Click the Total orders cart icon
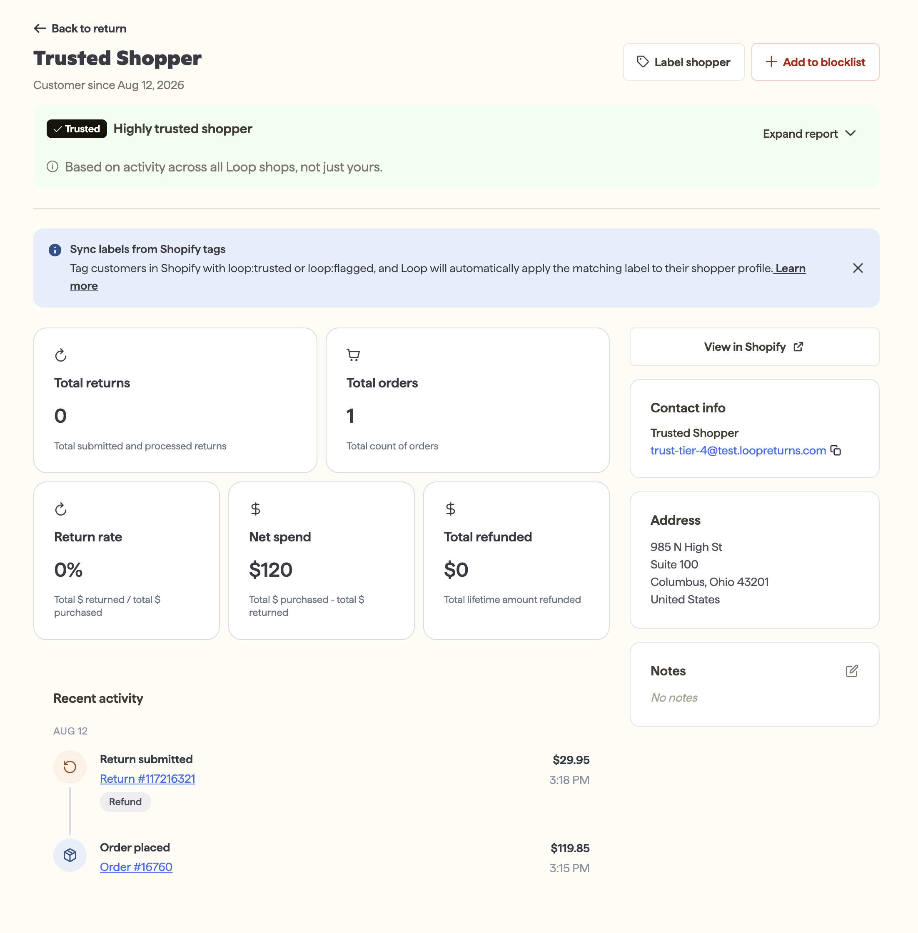This screenshot has height=933, width=918. coord(353,355)
